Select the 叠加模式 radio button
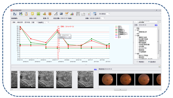The width and height of the screenshot is (173, 98). 149,62
